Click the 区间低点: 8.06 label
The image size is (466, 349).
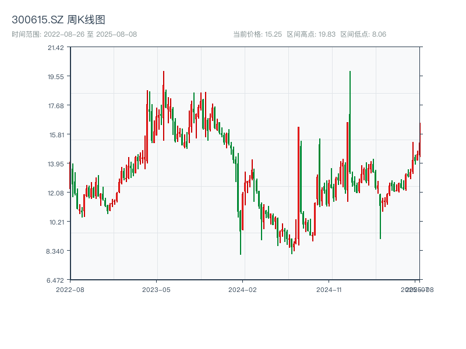[x=363, y=34]
